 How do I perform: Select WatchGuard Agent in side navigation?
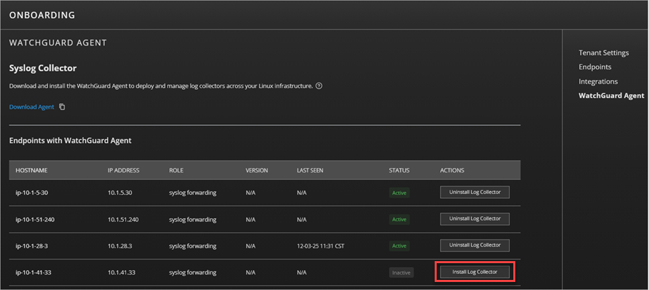tap(611, 95)
